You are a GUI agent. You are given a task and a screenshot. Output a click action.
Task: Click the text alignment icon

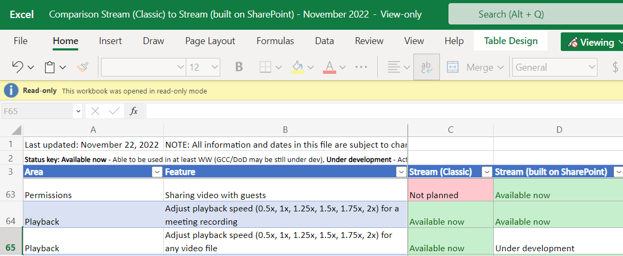point(394,67)
